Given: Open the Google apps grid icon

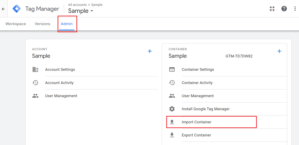Looking at the screenshot, I should (272, 9).
